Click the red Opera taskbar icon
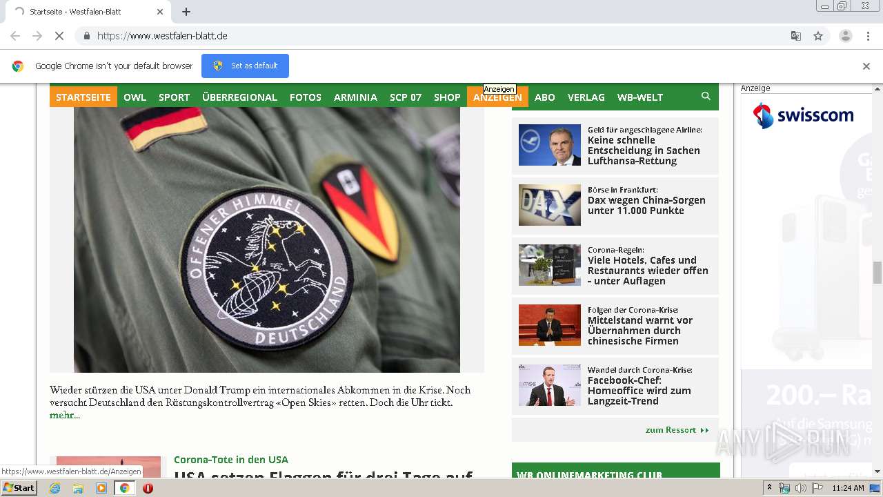883x497 pixels. [x=148, y=488]
